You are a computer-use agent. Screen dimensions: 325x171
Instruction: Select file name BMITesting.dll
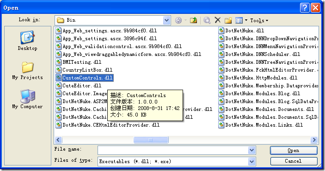pyautogui.click(x=82, y=62)
